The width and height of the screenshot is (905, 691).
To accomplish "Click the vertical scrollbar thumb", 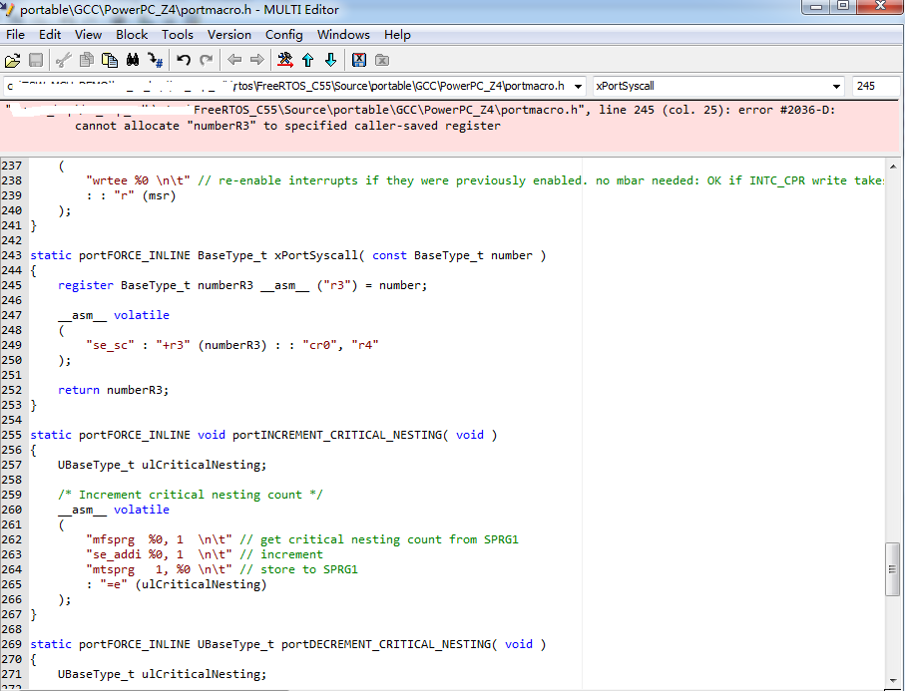I will click(x=892, y=568).
